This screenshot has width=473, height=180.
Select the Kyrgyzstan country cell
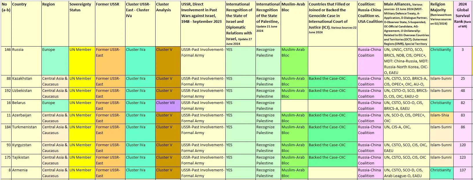26,148
